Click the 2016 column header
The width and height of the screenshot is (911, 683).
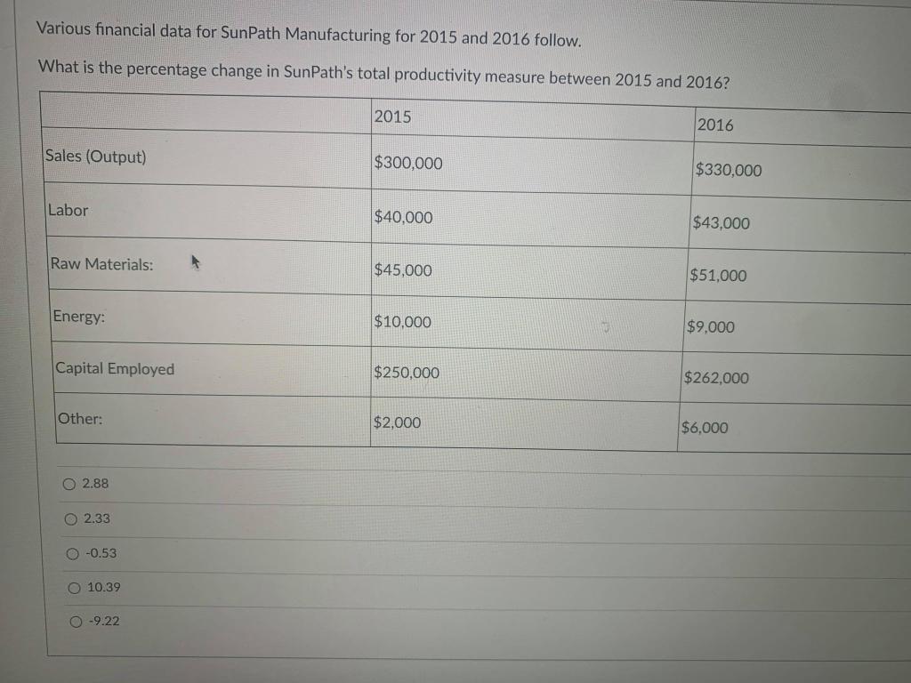pos(714,125)
